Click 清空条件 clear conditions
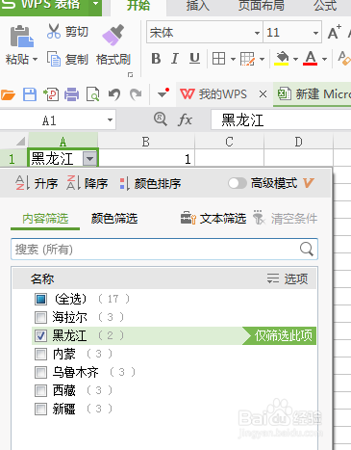 point(285,219)
